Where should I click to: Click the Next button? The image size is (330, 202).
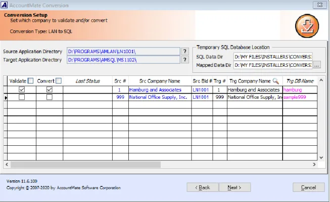coord(234,187)
